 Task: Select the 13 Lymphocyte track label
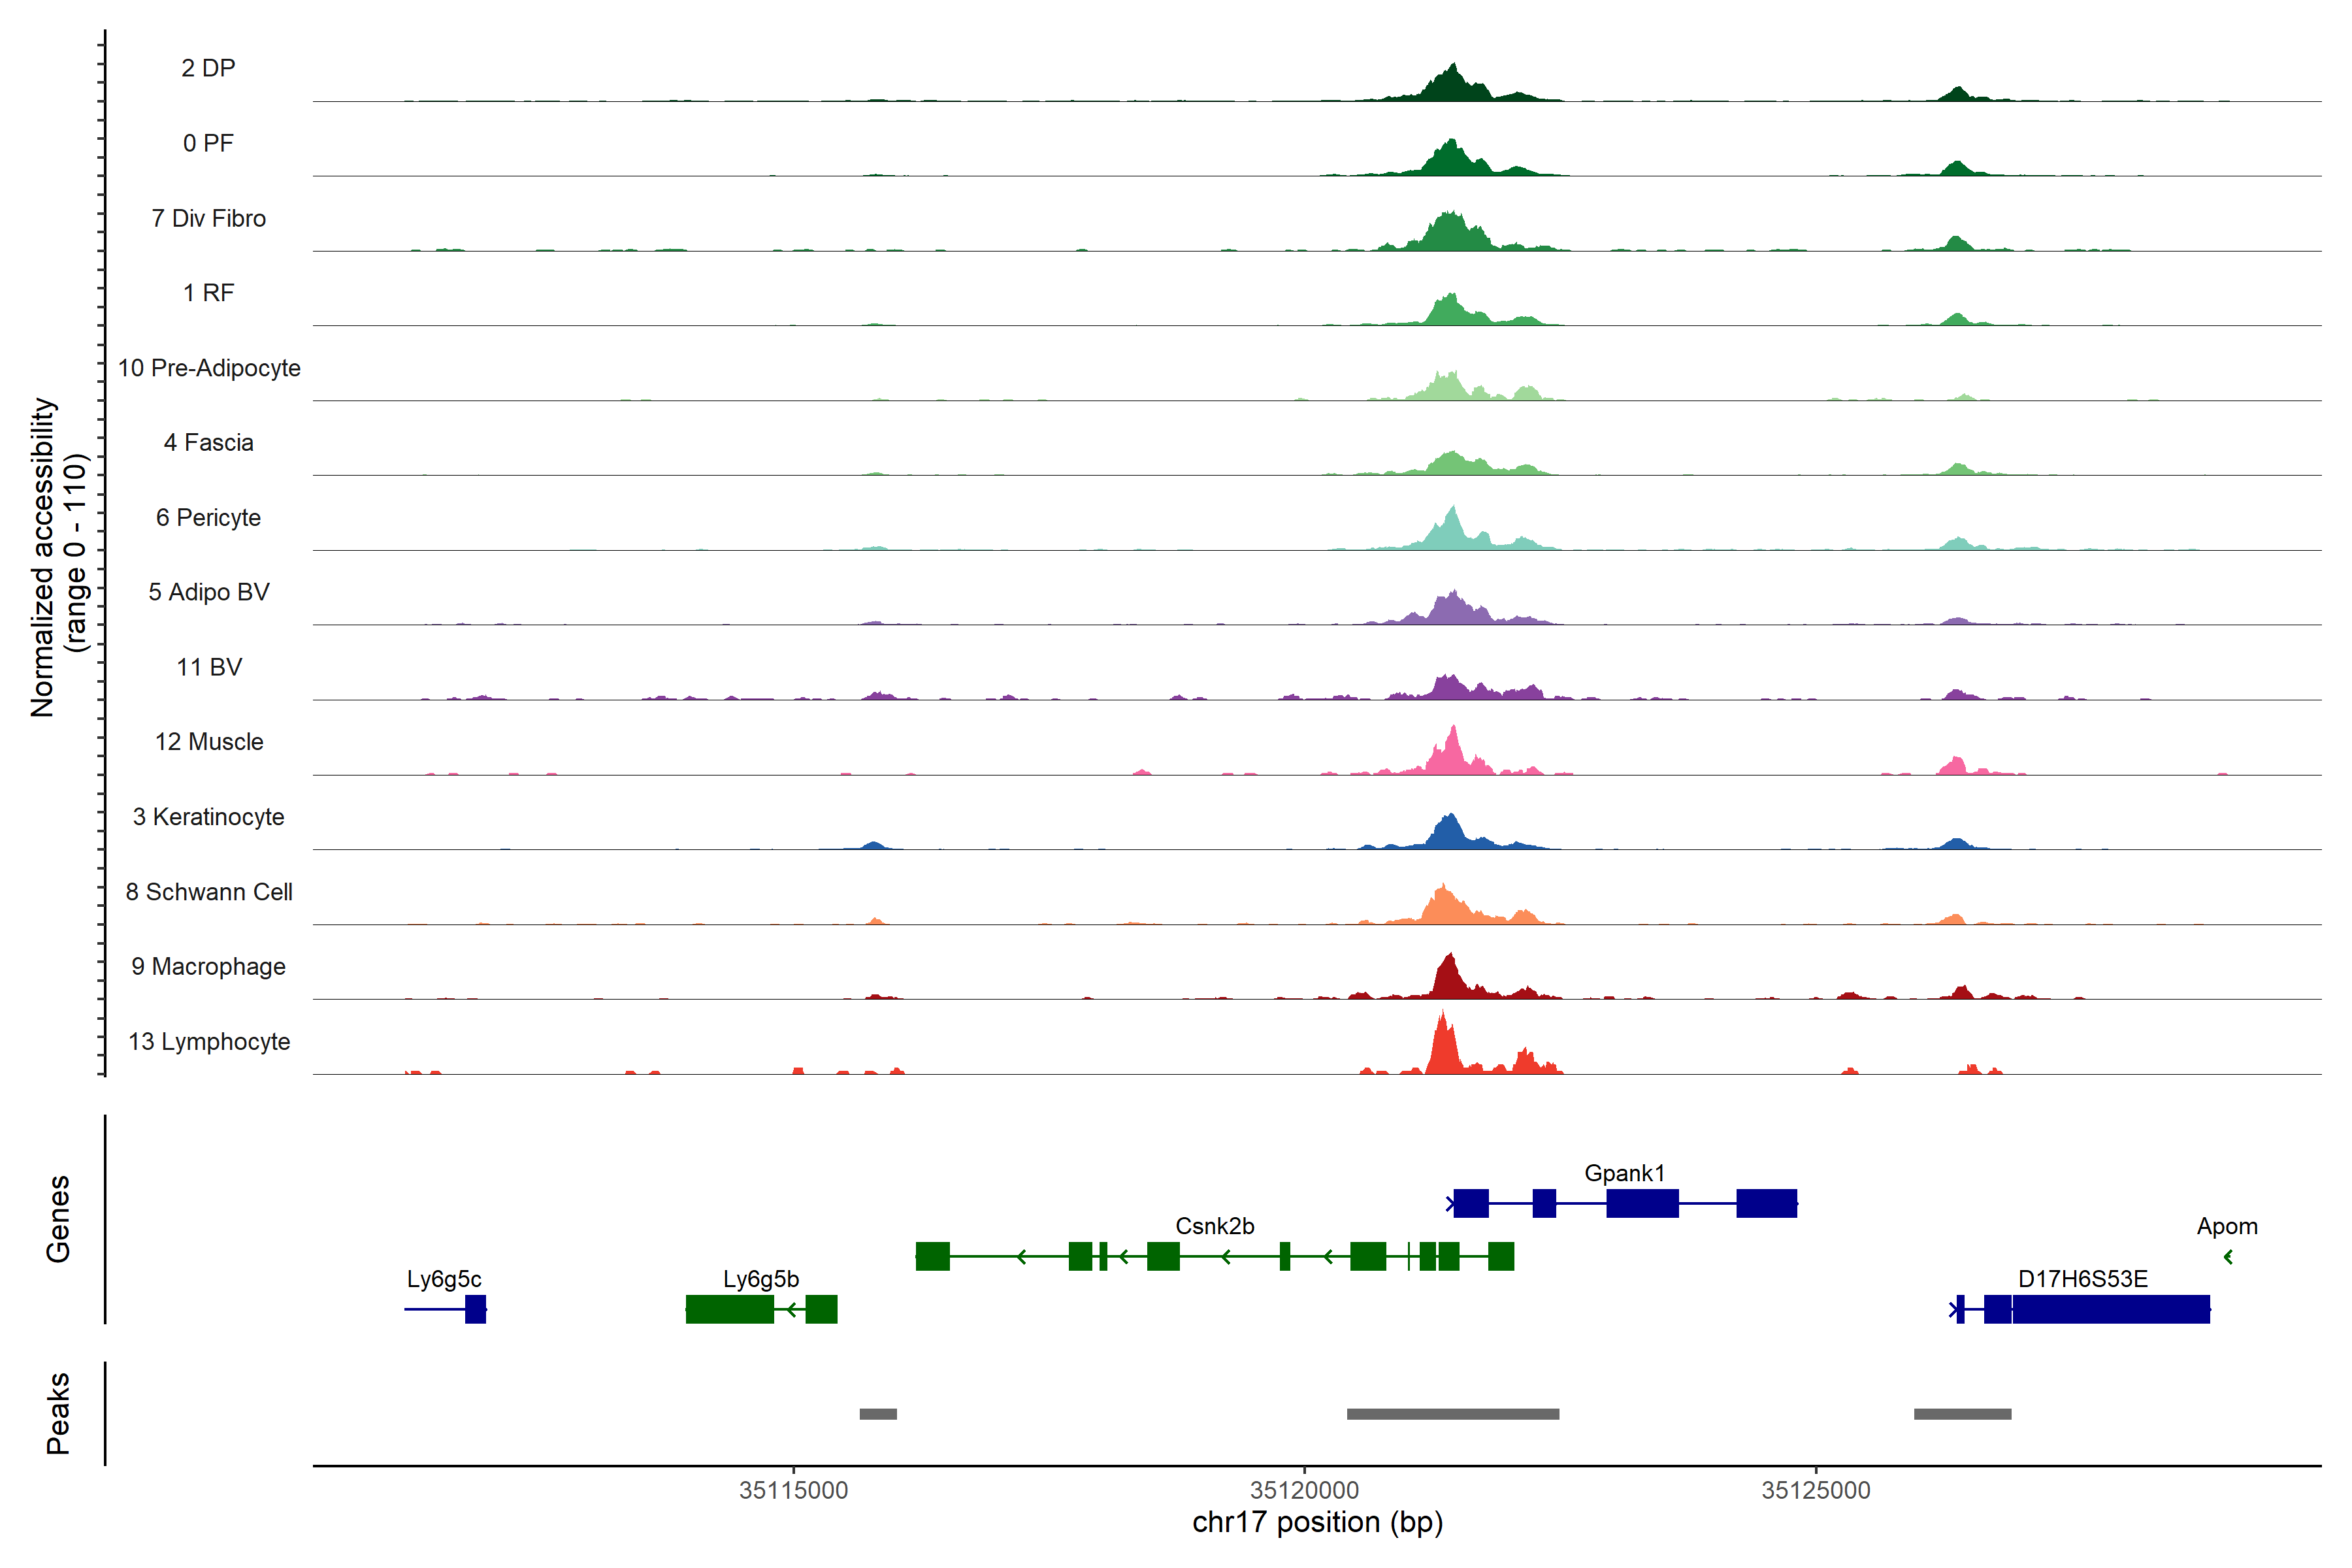[x=209, y=1041]
